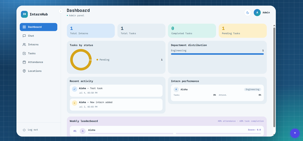Open Dashboard in the sidebar

coord(38,27)
